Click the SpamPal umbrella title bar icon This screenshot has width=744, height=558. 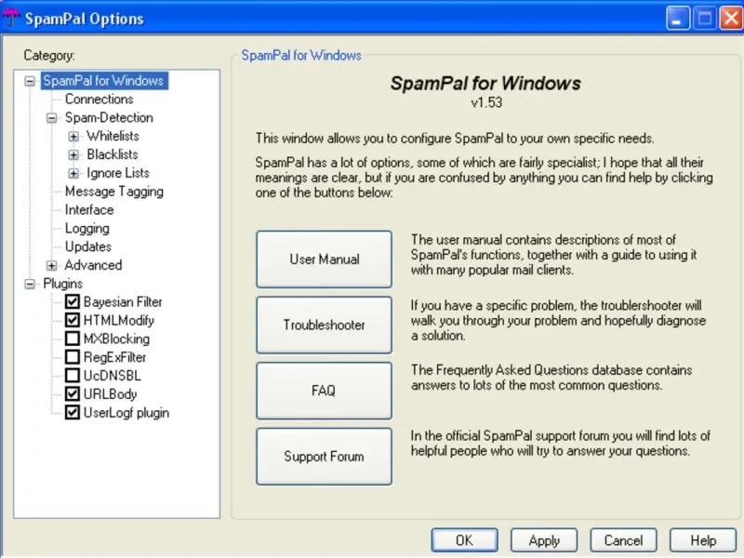[10, 18]
